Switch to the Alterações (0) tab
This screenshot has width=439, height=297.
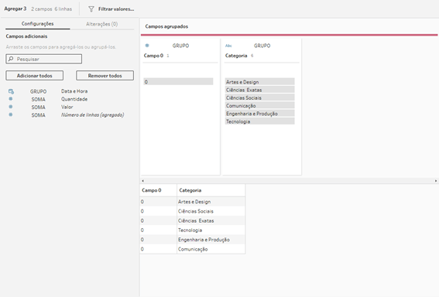coord(101,24)
